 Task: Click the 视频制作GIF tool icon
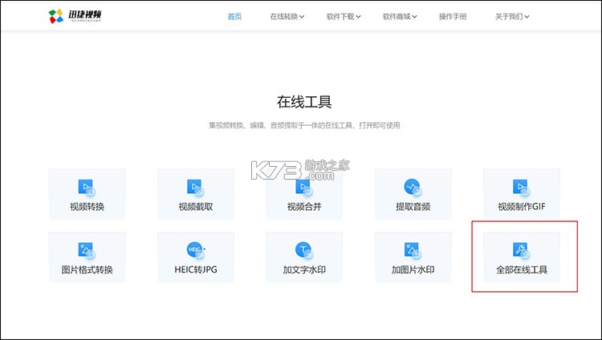[x=522, y=188]
